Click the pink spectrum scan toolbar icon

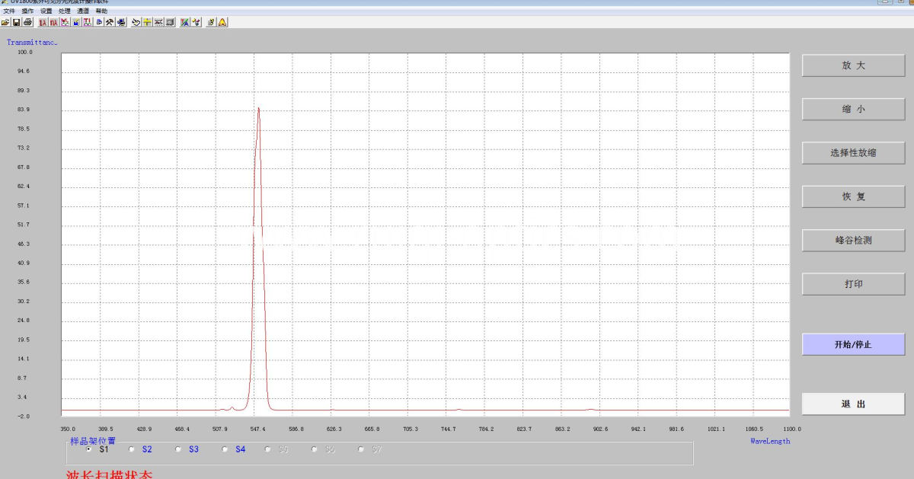point(65,23)
